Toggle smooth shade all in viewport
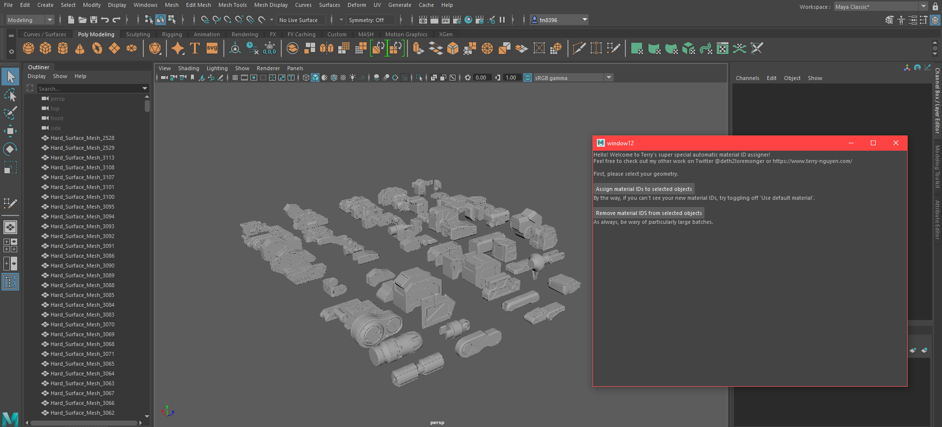This screenshot has width=942, height=427. (x=315, y=78)
